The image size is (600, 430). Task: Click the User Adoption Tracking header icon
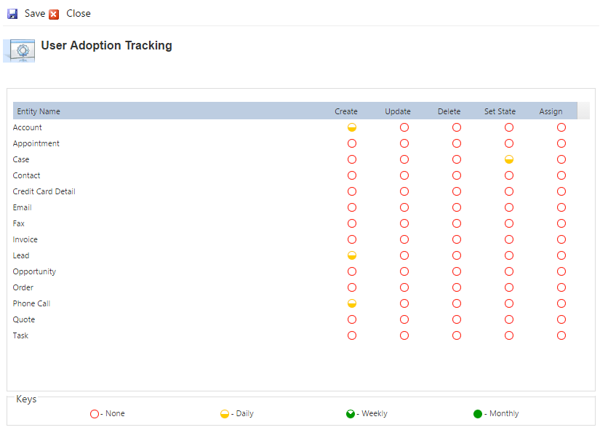(19, 51)
